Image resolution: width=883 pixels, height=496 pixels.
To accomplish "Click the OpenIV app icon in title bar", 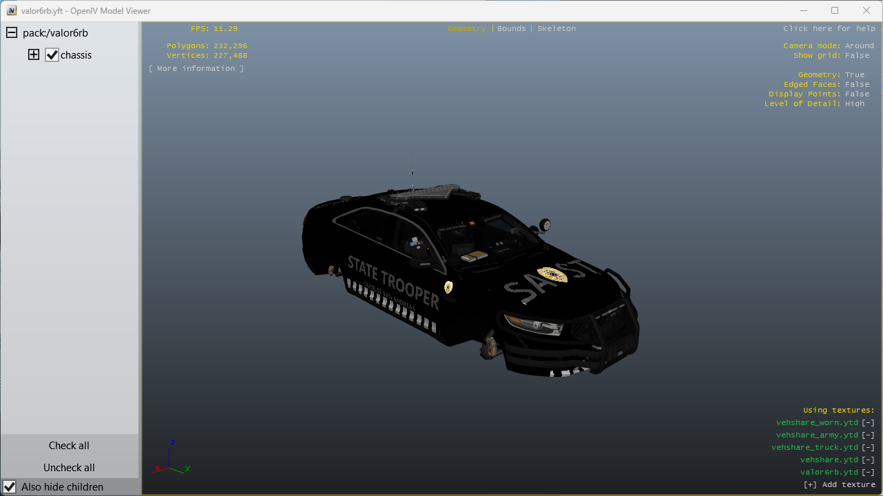I will pos(11,11).
